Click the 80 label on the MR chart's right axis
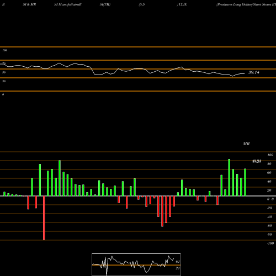 [x=269, y=164]
